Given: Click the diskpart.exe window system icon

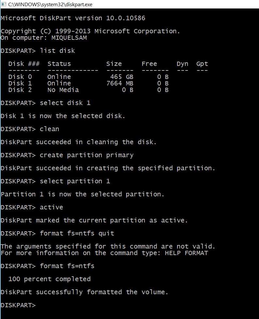Looking at the screenshot, I should point(4,4).
